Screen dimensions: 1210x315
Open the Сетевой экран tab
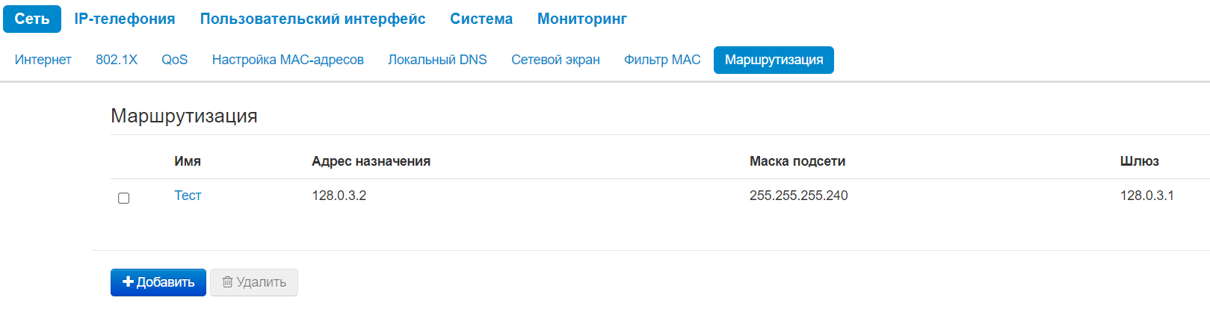(x=555, y=60)
